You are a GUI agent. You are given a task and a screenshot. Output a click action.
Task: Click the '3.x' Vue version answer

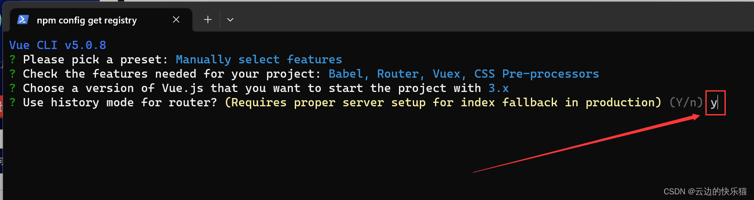coord(498,88)
